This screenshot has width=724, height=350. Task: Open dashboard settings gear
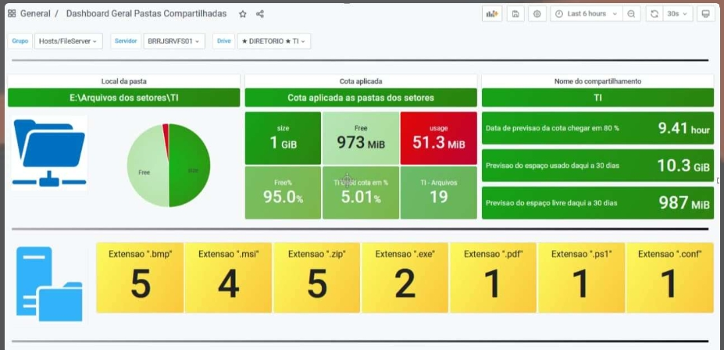pyautogui.click(x=537, y=14)
